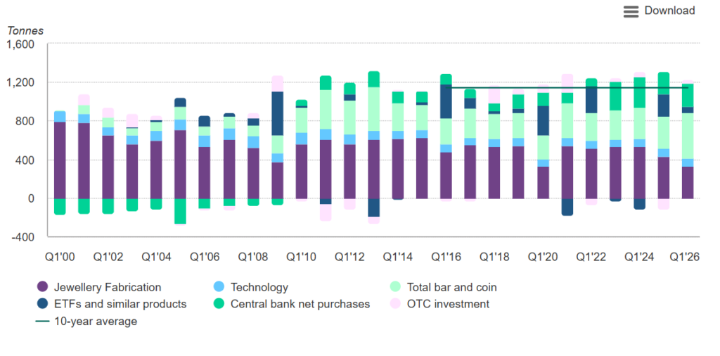This screenshot has width=720, height=356.
Task: Toggle Jewellery Fabrication series purple dot
Action: (x=42, y=288)
